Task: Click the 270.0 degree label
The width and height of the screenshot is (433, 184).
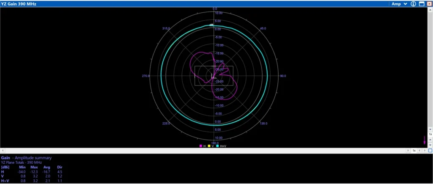Action: (146, 76)
